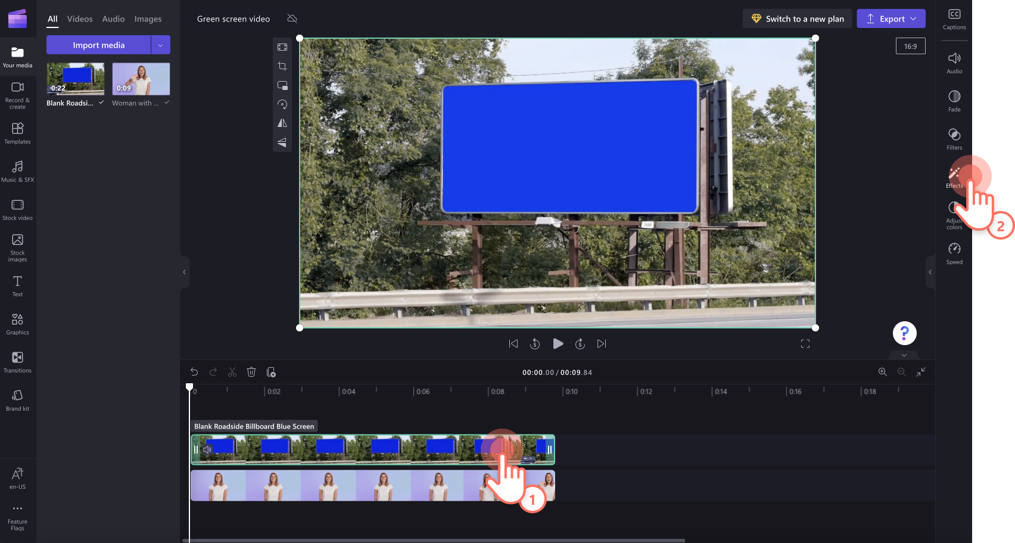Mute the Blank Roadside Billboard track
The height and width of the screenshot is (543, 1015).
[208, 449]
